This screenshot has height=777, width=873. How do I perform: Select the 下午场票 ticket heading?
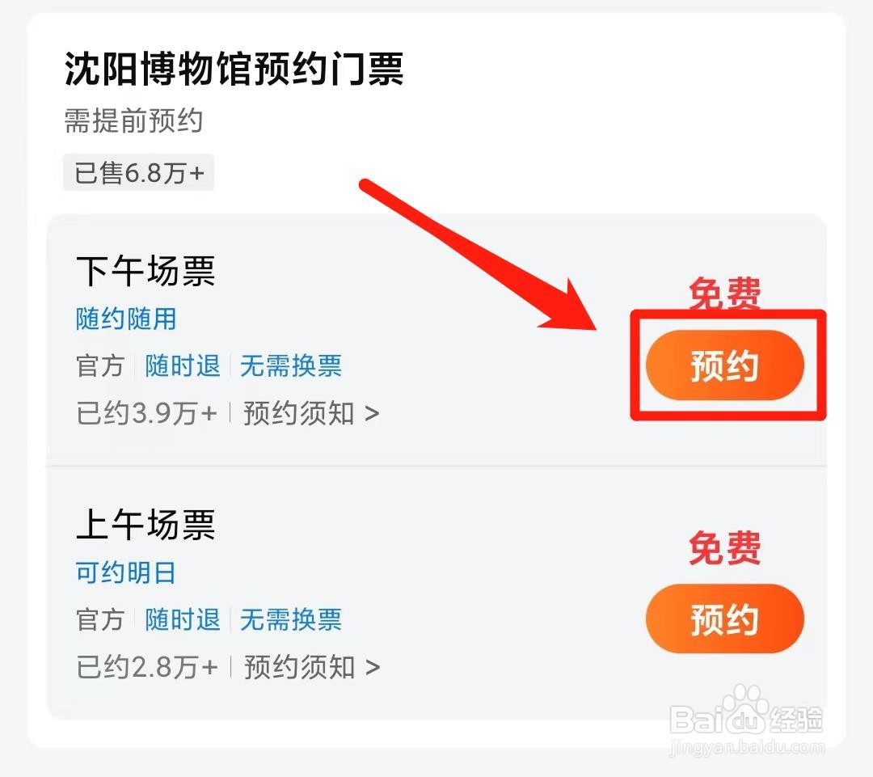click(145, 272)
